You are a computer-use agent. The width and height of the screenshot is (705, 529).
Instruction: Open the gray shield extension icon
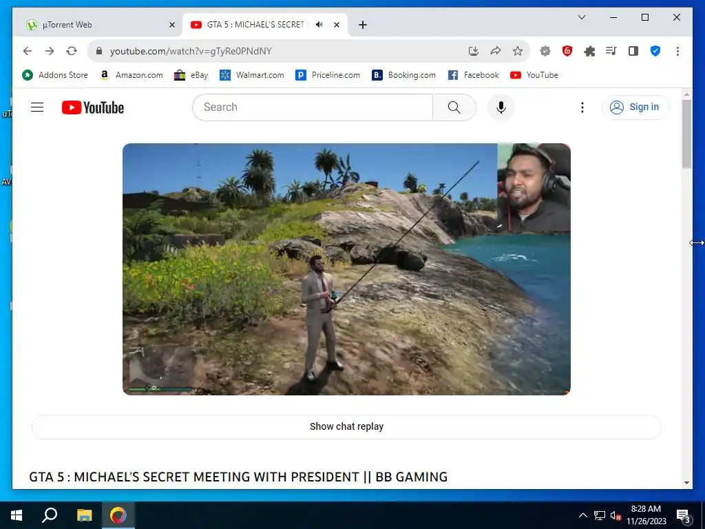click(x=545, y=51)
